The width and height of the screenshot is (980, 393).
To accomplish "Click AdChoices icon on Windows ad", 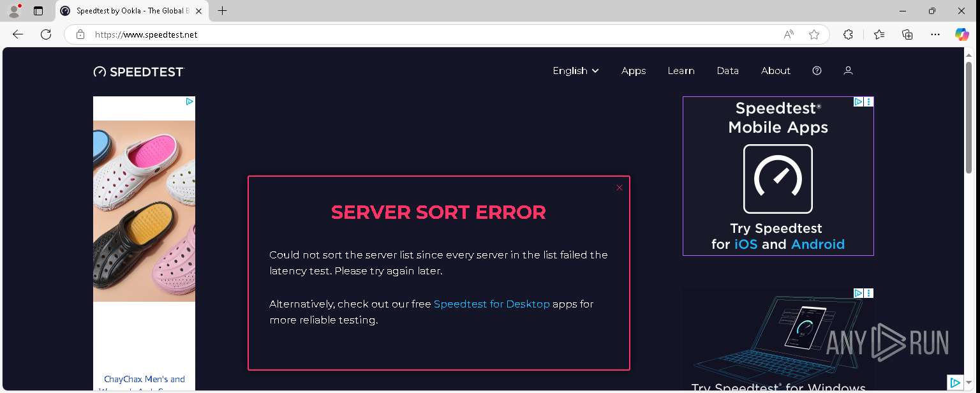I will tap(859, 293).
